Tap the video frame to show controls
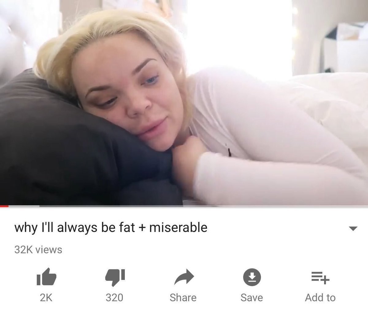Screen dimensions: 368x311 point(184,103)
